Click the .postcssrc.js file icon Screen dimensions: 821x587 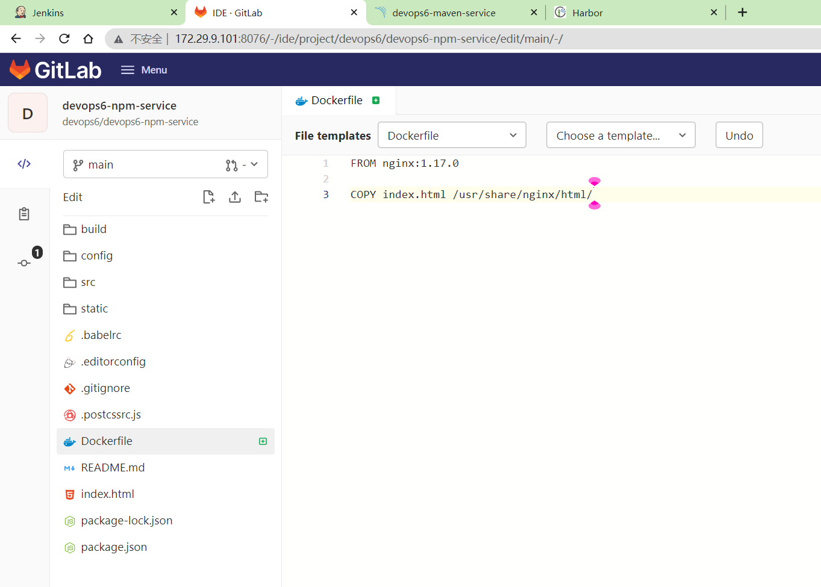[70, 415]
